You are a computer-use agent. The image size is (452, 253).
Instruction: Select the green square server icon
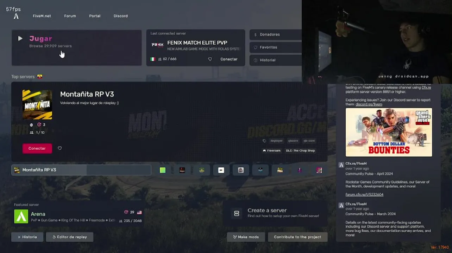coord(163,170)
